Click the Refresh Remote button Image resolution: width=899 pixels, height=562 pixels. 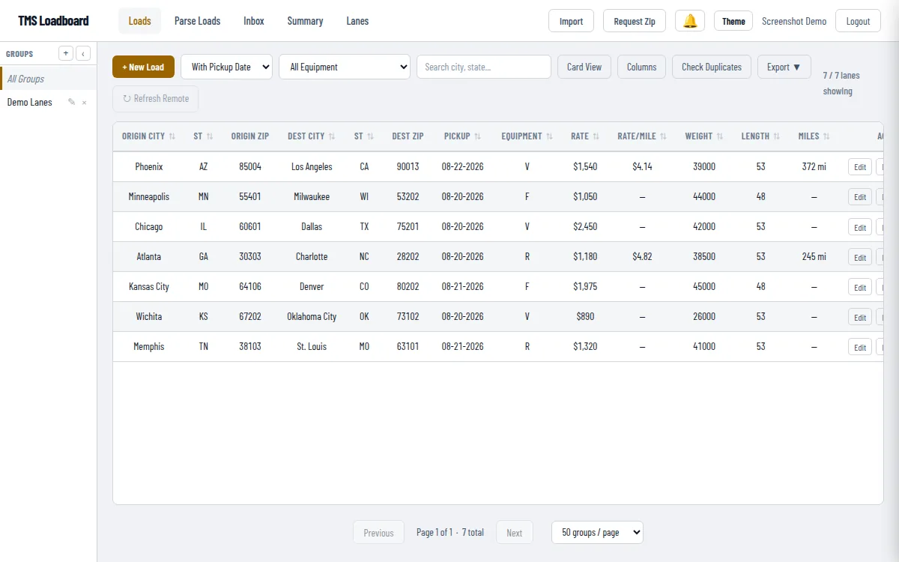click(156, 98)
